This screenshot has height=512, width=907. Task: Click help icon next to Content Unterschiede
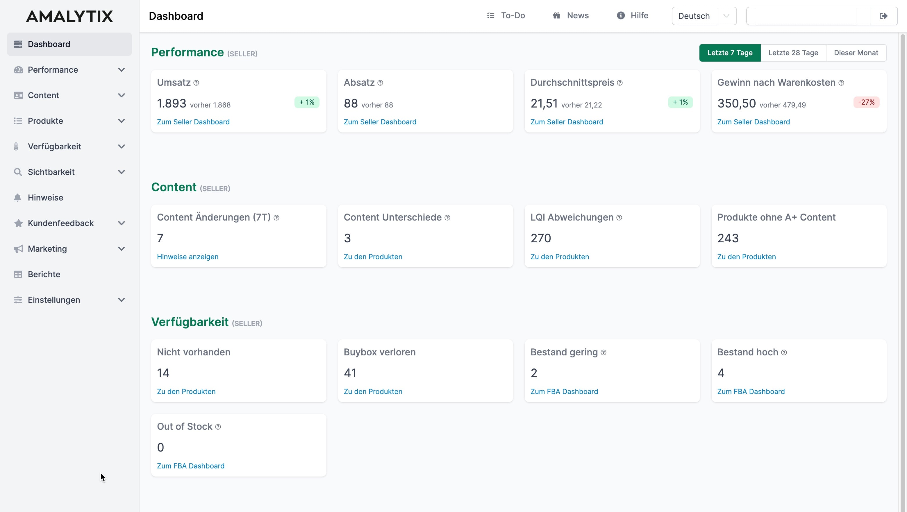(447, 218)
